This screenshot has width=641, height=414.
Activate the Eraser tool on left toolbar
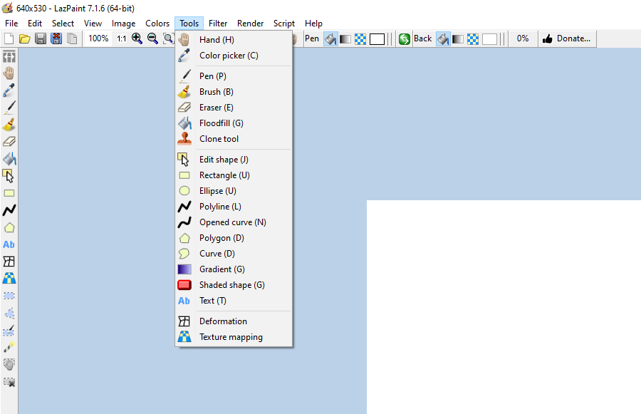point(9,141)
